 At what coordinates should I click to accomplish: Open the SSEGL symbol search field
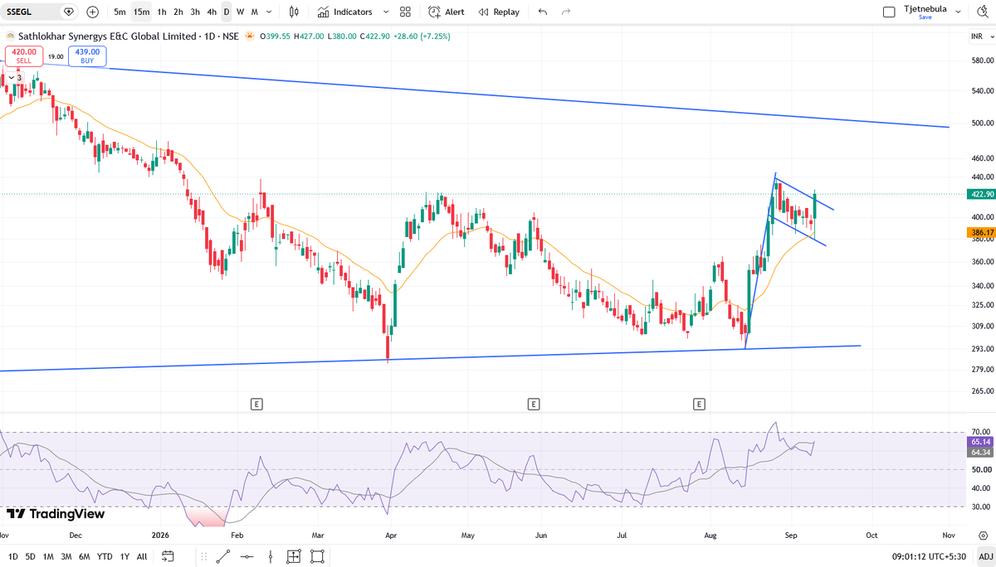tap(32, 12)
